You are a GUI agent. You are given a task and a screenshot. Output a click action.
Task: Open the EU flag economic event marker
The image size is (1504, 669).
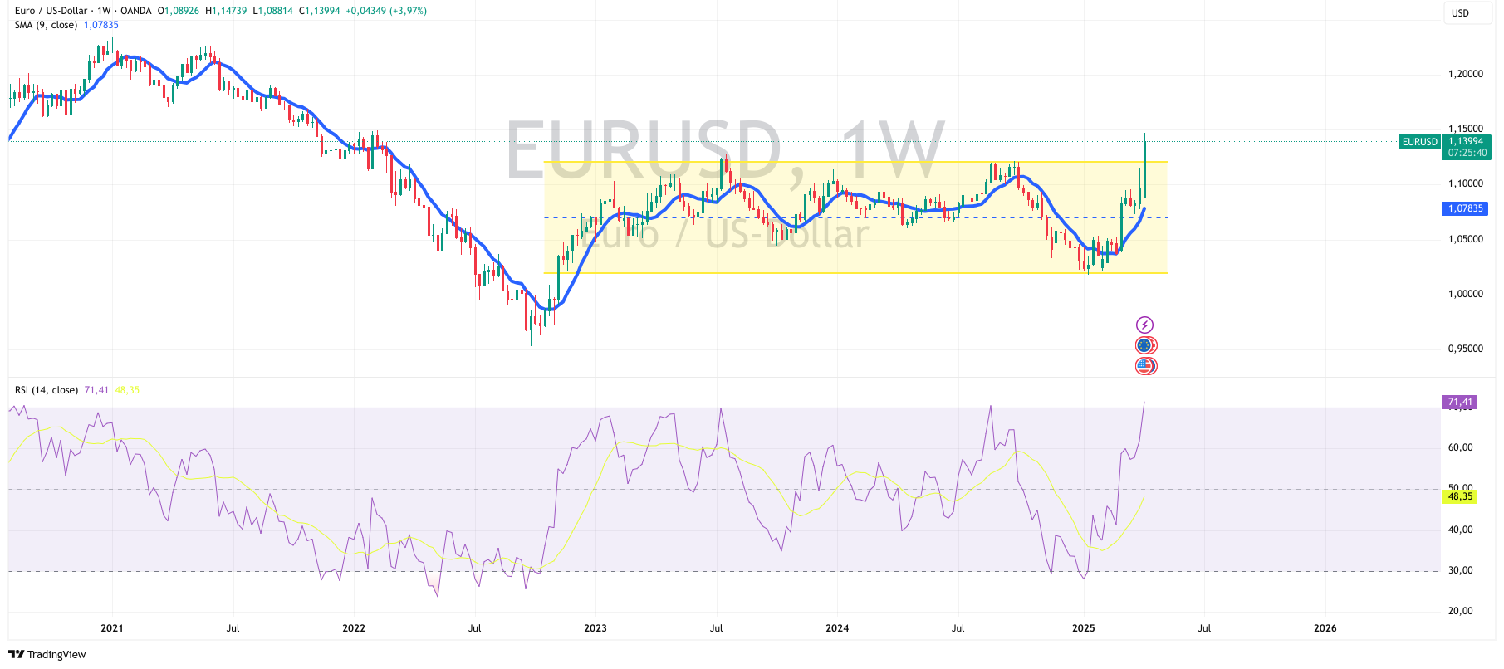point(1145,345)
